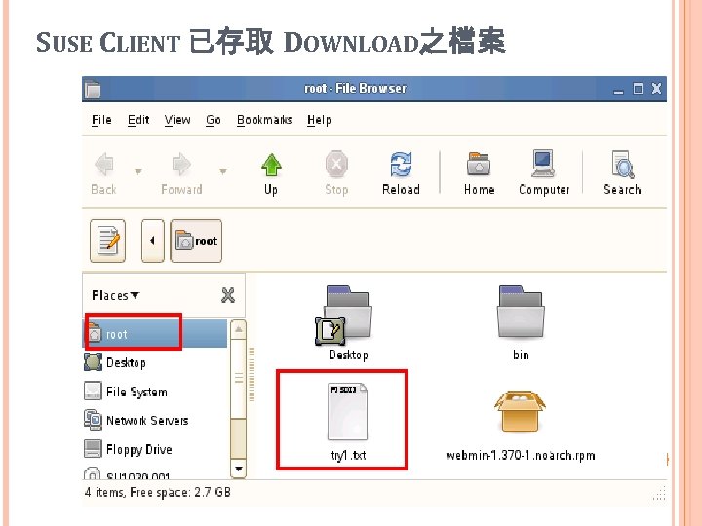Select the root path bar button
This screenshot has width=702, height=526.
coord(196,241)
